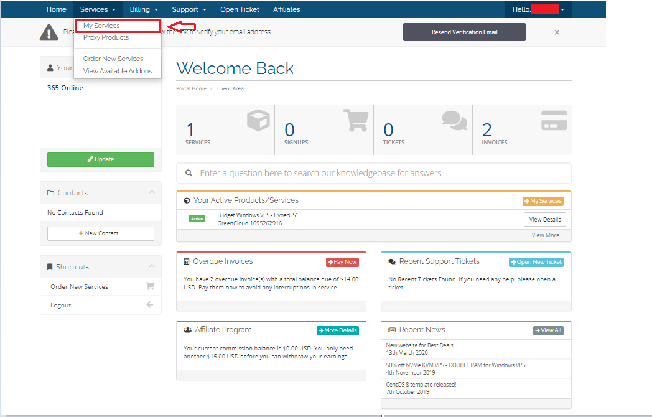
Task: Click View All in Recent News
Action: 549,330
